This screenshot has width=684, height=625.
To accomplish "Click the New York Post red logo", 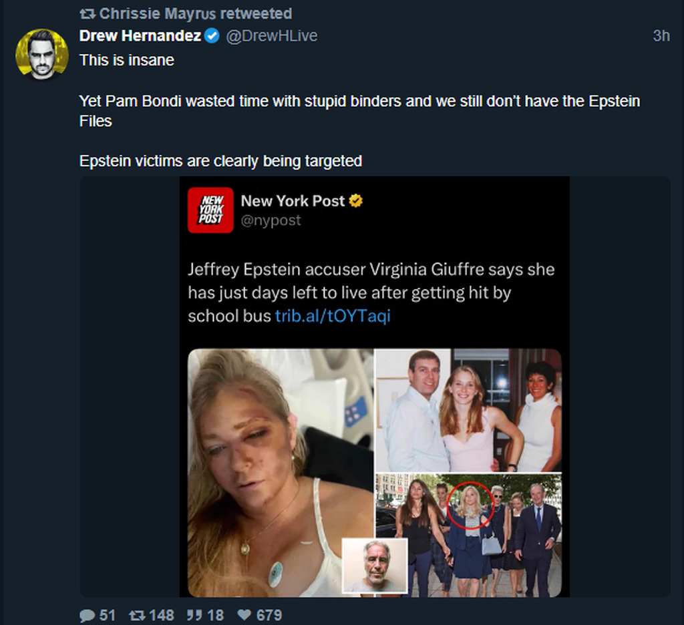I will pos(210,210).
